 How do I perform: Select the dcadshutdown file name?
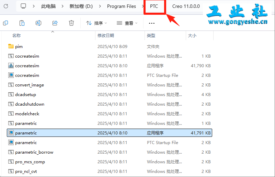coord(30,104)
